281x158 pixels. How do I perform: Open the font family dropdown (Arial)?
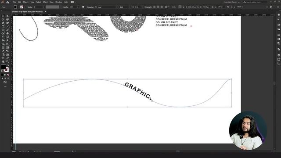117,7
